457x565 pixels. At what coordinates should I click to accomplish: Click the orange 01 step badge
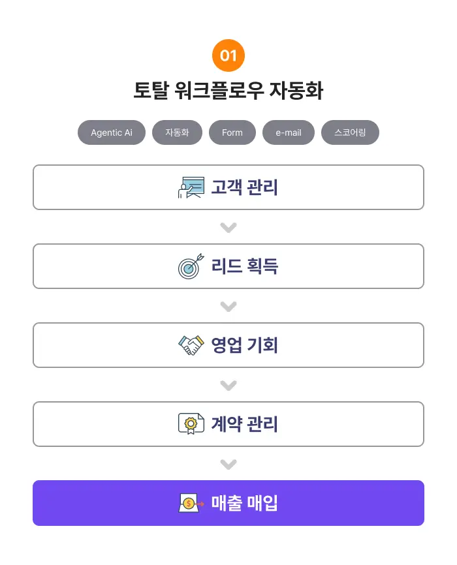(x=228, y=55)
